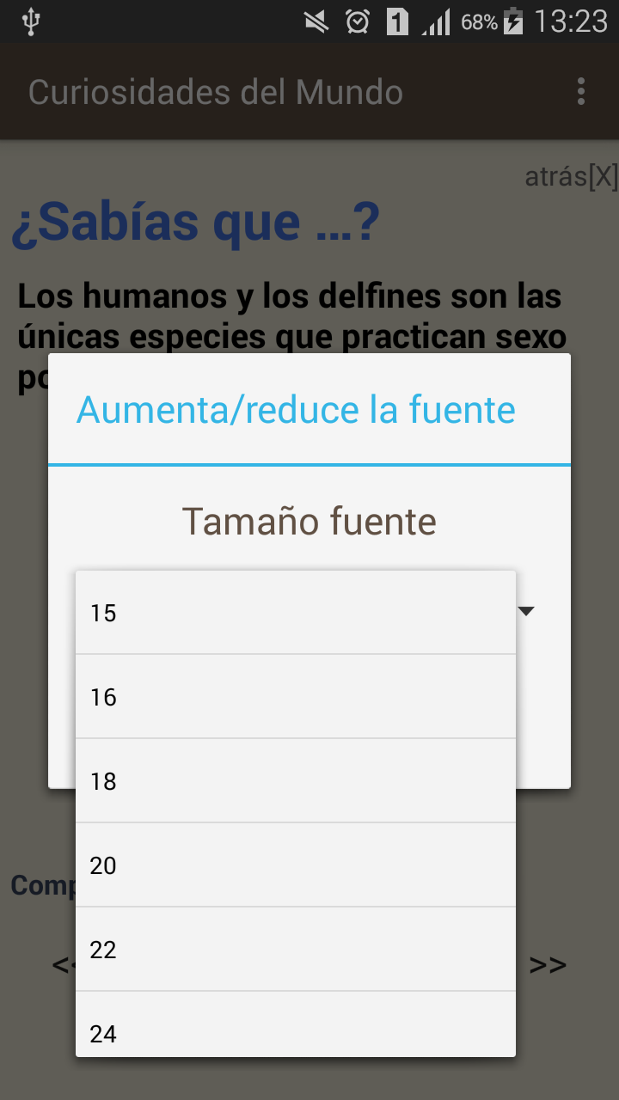Click the atrás[X] back link

click(x=571, y=176)
